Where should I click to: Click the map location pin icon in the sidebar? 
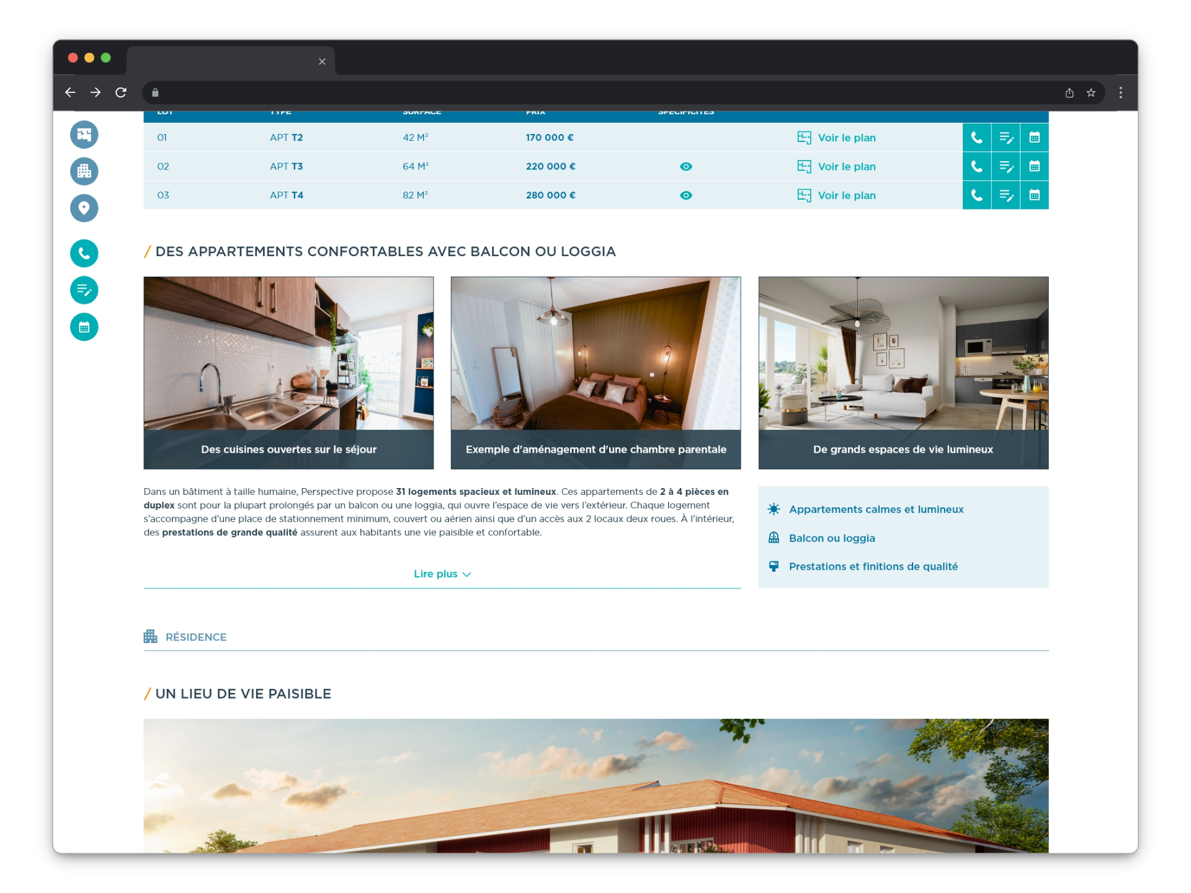point(84,208)
